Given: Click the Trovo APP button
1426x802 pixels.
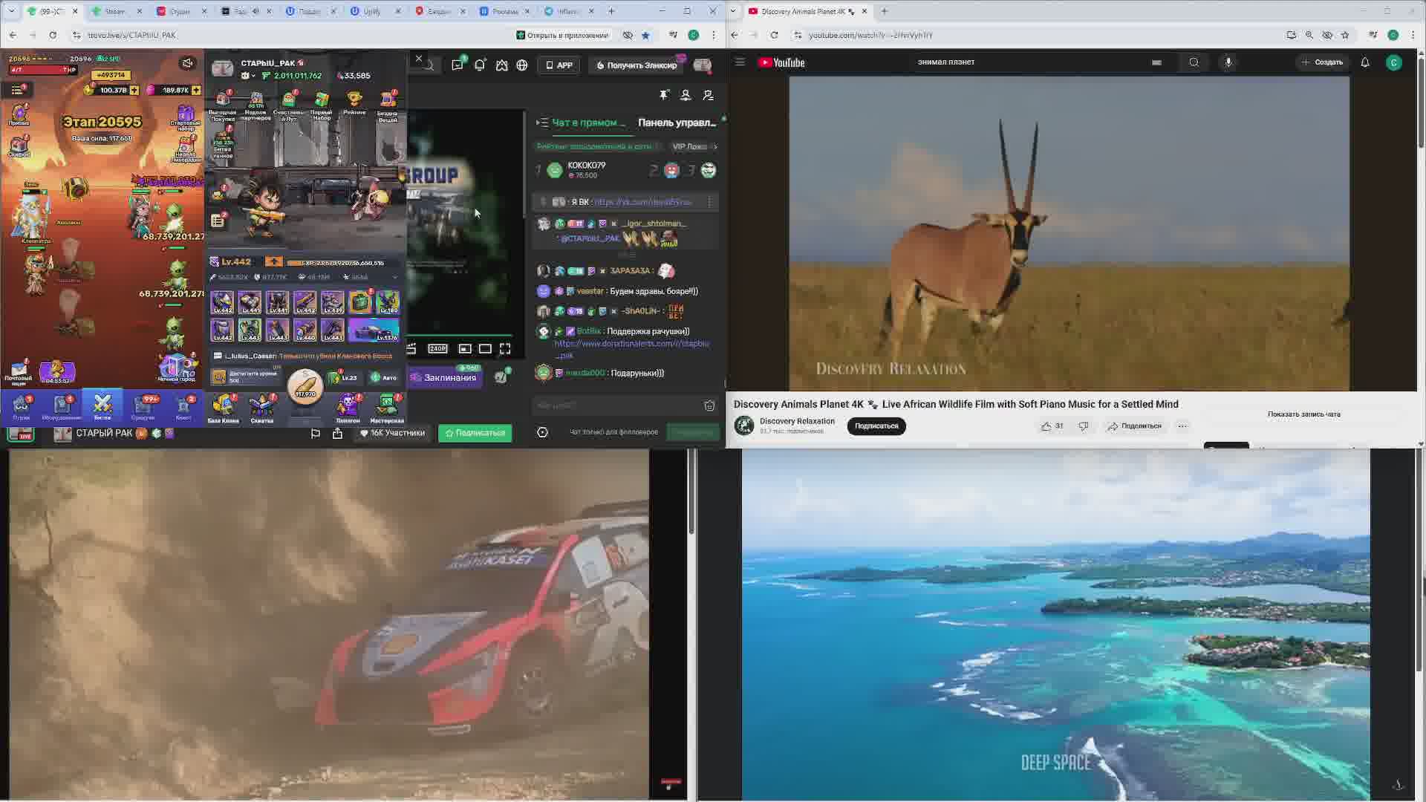Looking at the screenshot, I should coord(559,65).
